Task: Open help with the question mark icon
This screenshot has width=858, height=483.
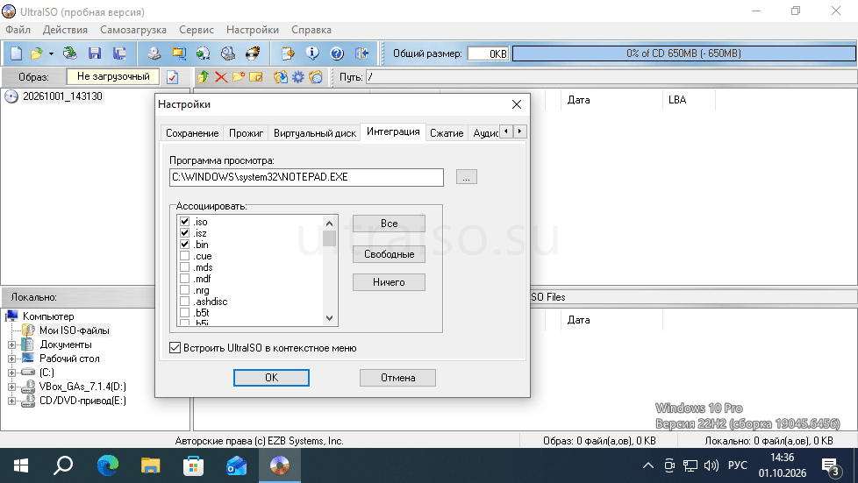Action: (x=337, y=53)
